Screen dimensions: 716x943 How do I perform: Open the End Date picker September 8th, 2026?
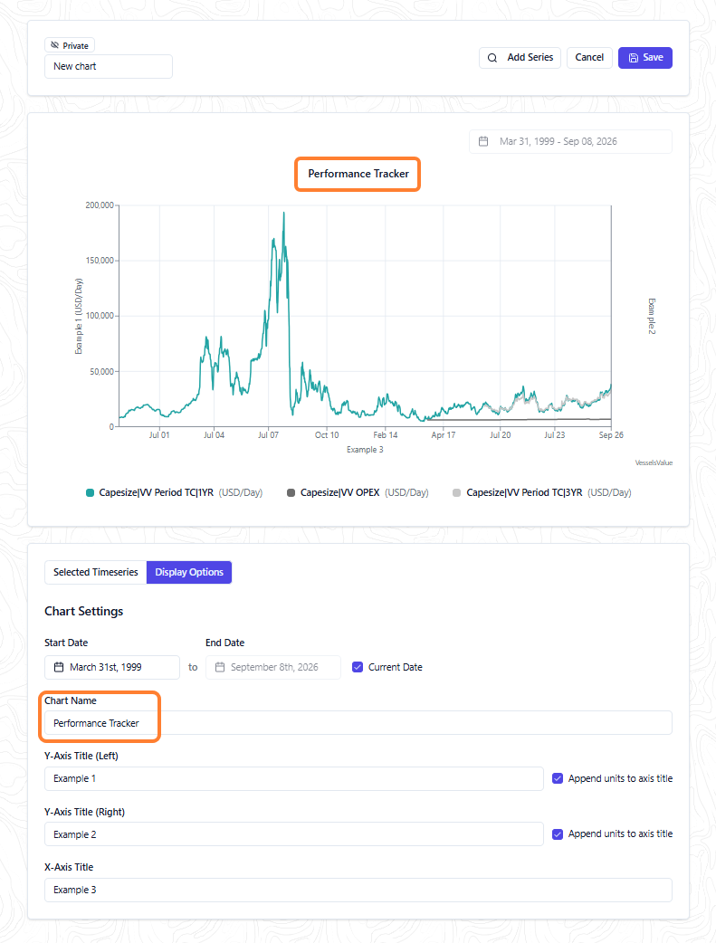(x=273, y=667)
